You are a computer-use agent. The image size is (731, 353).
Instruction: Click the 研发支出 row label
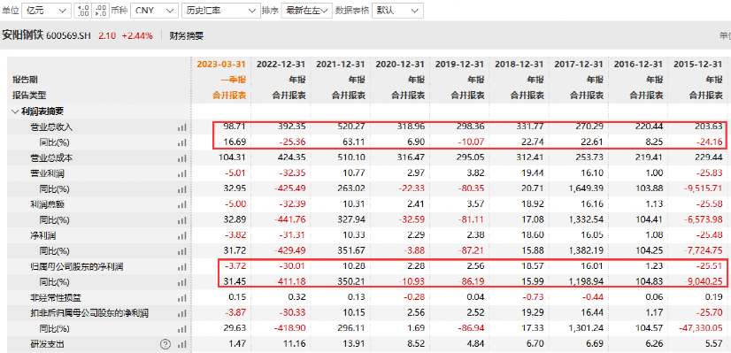pyautogui.click(x=47, y=345)
